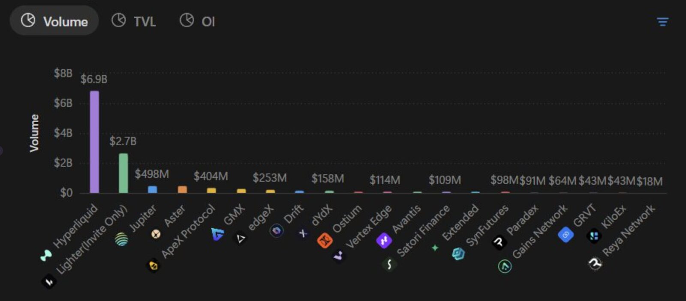Click the Aster logo icon

(156, 234)
